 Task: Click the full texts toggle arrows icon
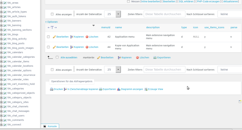click(52, 28)
